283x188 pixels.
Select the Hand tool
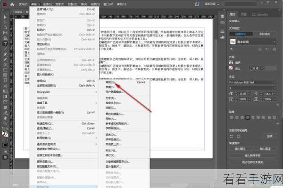click(x=5, y=118)
